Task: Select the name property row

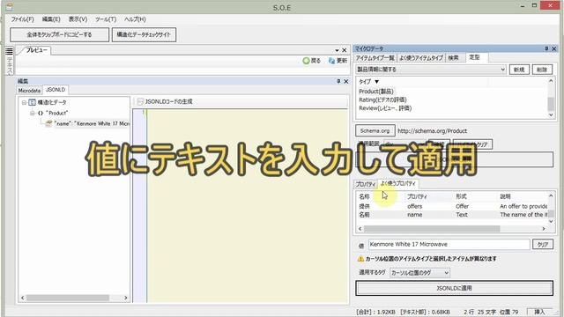Action: (452, 215)
